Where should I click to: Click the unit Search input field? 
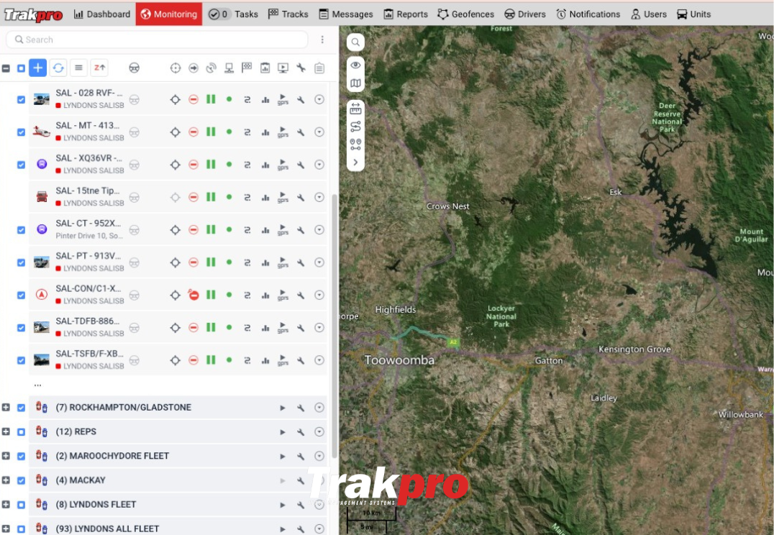point(157,40)
